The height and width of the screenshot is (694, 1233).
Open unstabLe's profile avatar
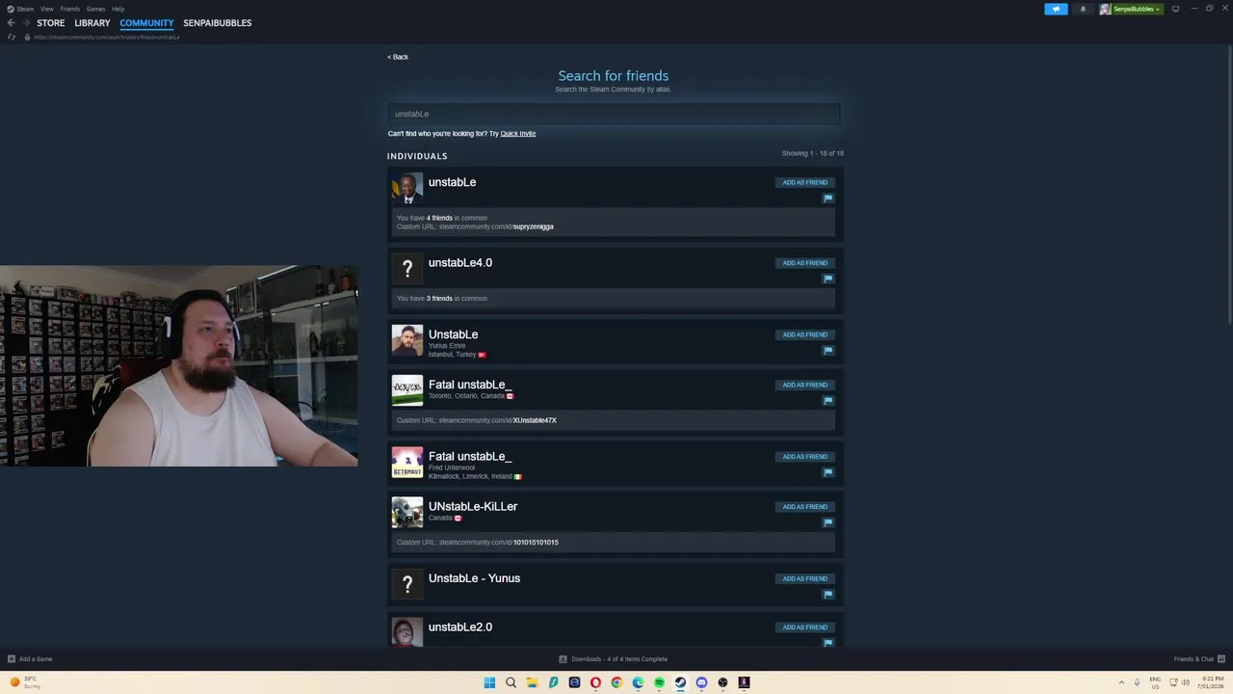407,188
